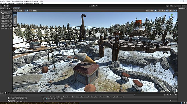Click the scene orientation gizmo
Viewport: 187px width, 104px height.
pyautogui.click(x=172, y=17)
